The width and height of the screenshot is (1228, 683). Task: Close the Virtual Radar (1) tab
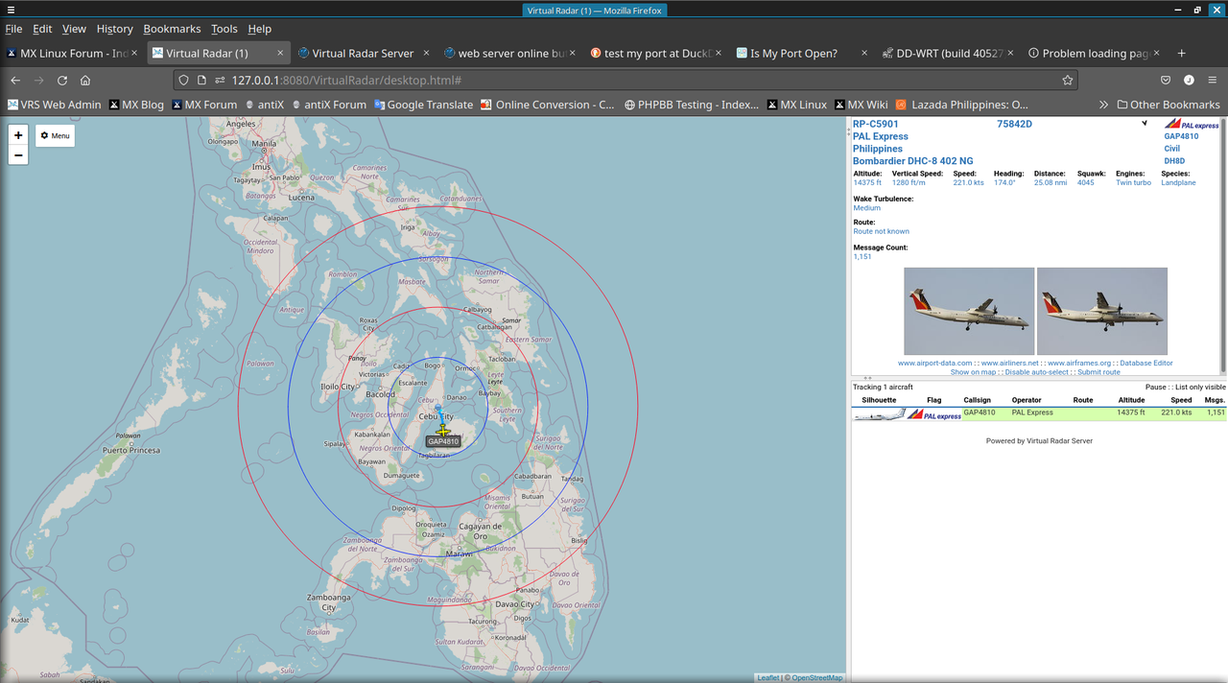(280, 54)
